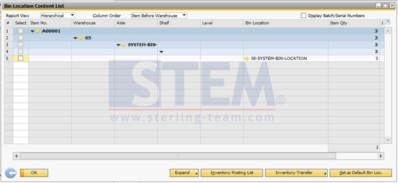Viewport: 398px width, 183px height.
Task: Tick the Select checkbox in row 4
Action: (21, 52)
